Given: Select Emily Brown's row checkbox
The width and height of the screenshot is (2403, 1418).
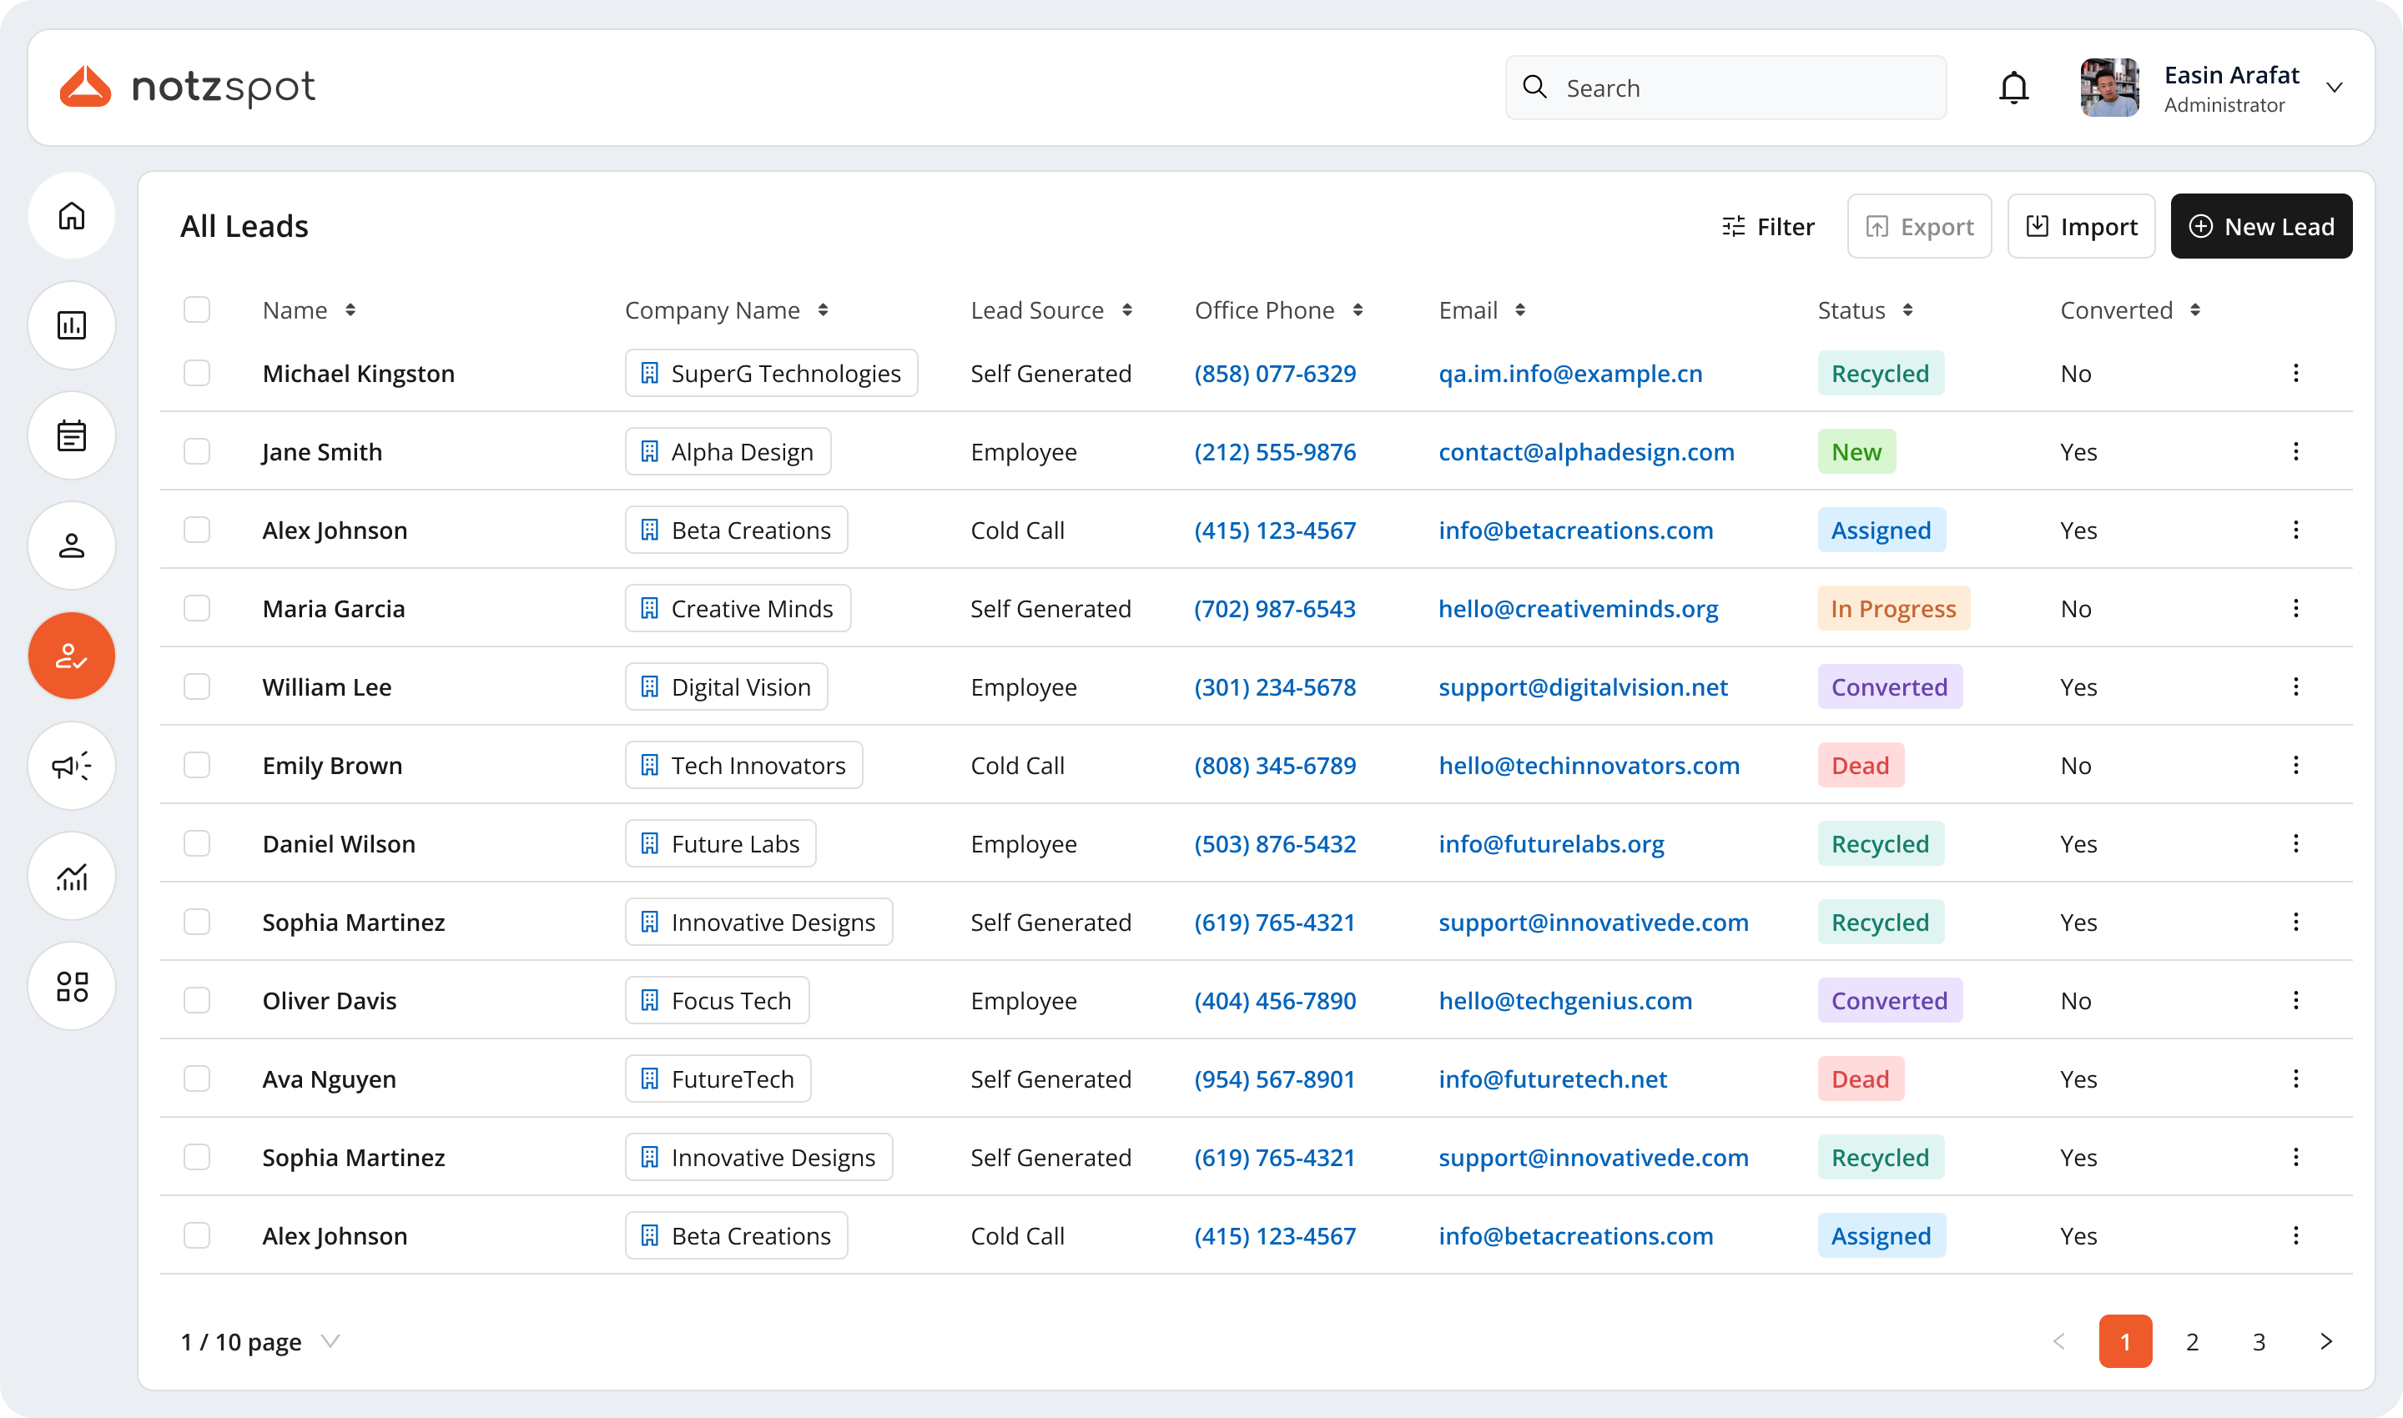Looking at the screenshot, I should 197,764.
